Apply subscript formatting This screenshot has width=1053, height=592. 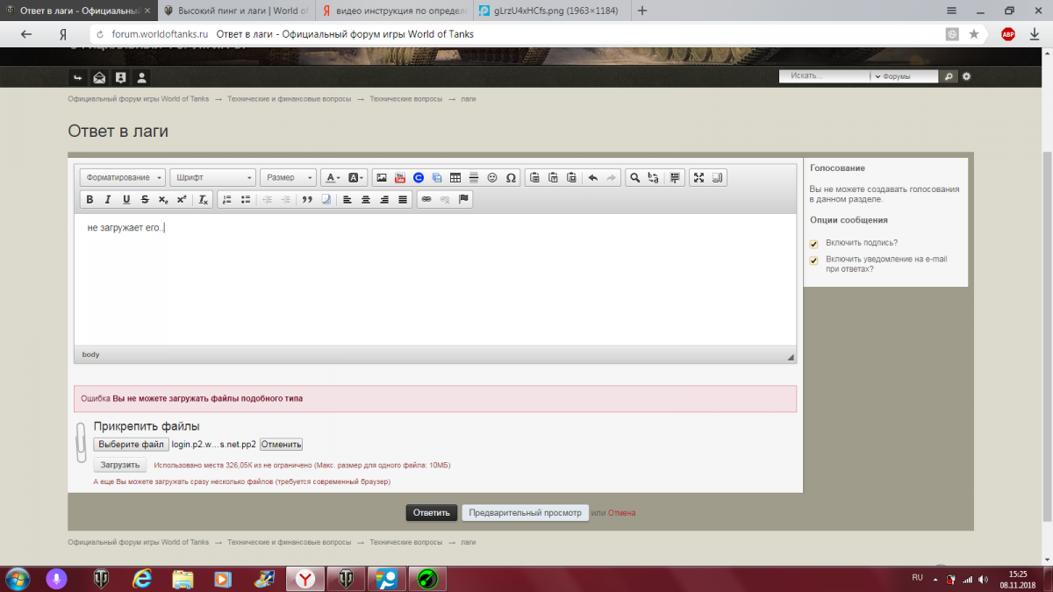click(163, 199)
